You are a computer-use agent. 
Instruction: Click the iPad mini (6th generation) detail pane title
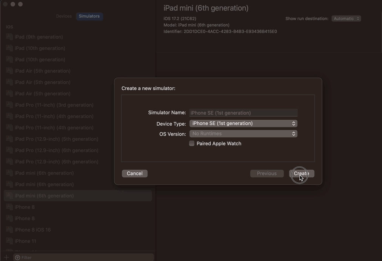point(206,8)
